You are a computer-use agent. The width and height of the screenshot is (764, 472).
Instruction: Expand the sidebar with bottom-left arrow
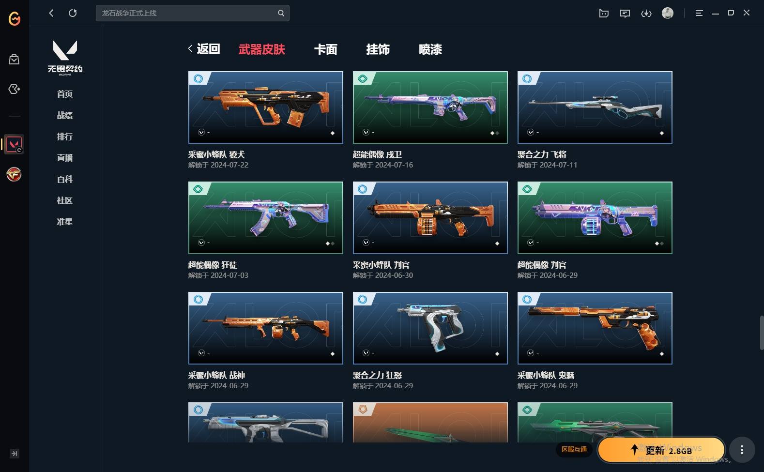pos(15,454)
